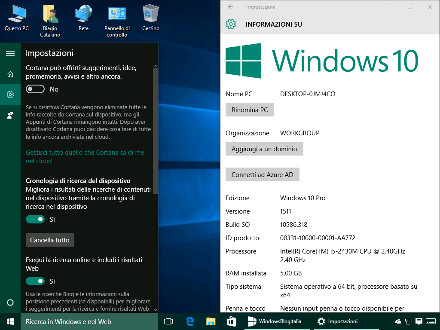The height and width of the screenshot is (330, 440).
Task: Open the Action Center notification icon
Action: point(419,321)
